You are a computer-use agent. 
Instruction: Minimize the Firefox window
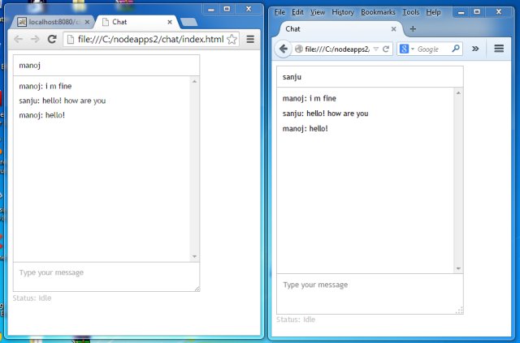click(x=461, y=12)
